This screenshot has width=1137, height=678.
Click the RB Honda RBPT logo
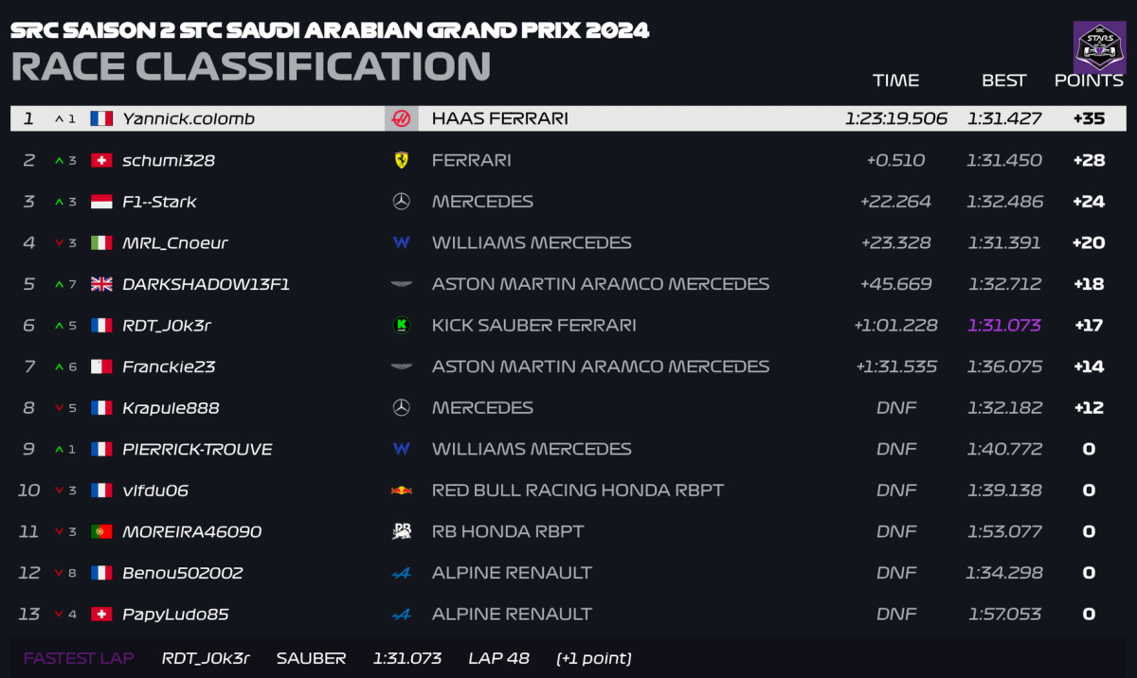401,531
